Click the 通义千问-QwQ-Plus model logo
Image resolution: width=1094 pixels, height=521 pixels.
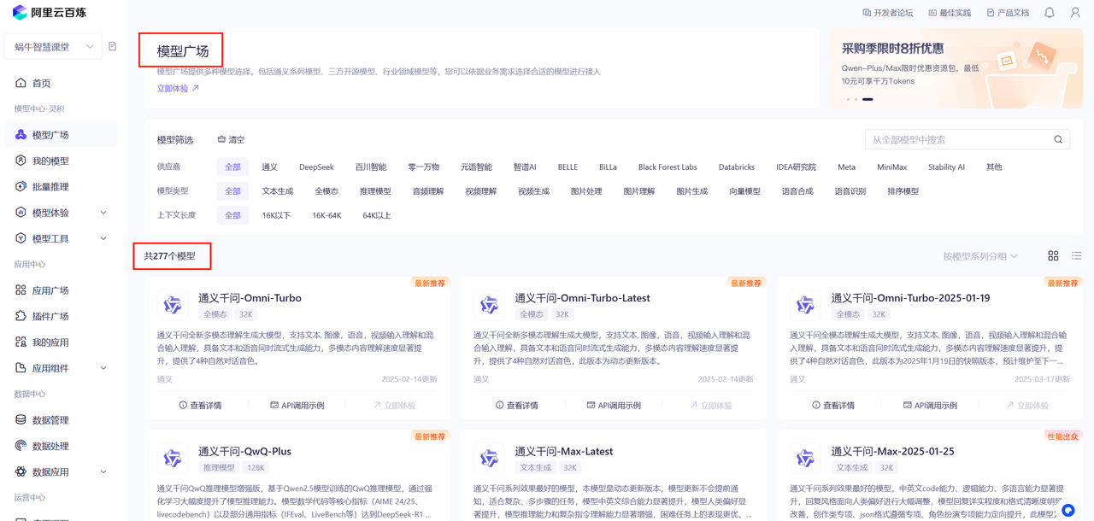[173, 458]
